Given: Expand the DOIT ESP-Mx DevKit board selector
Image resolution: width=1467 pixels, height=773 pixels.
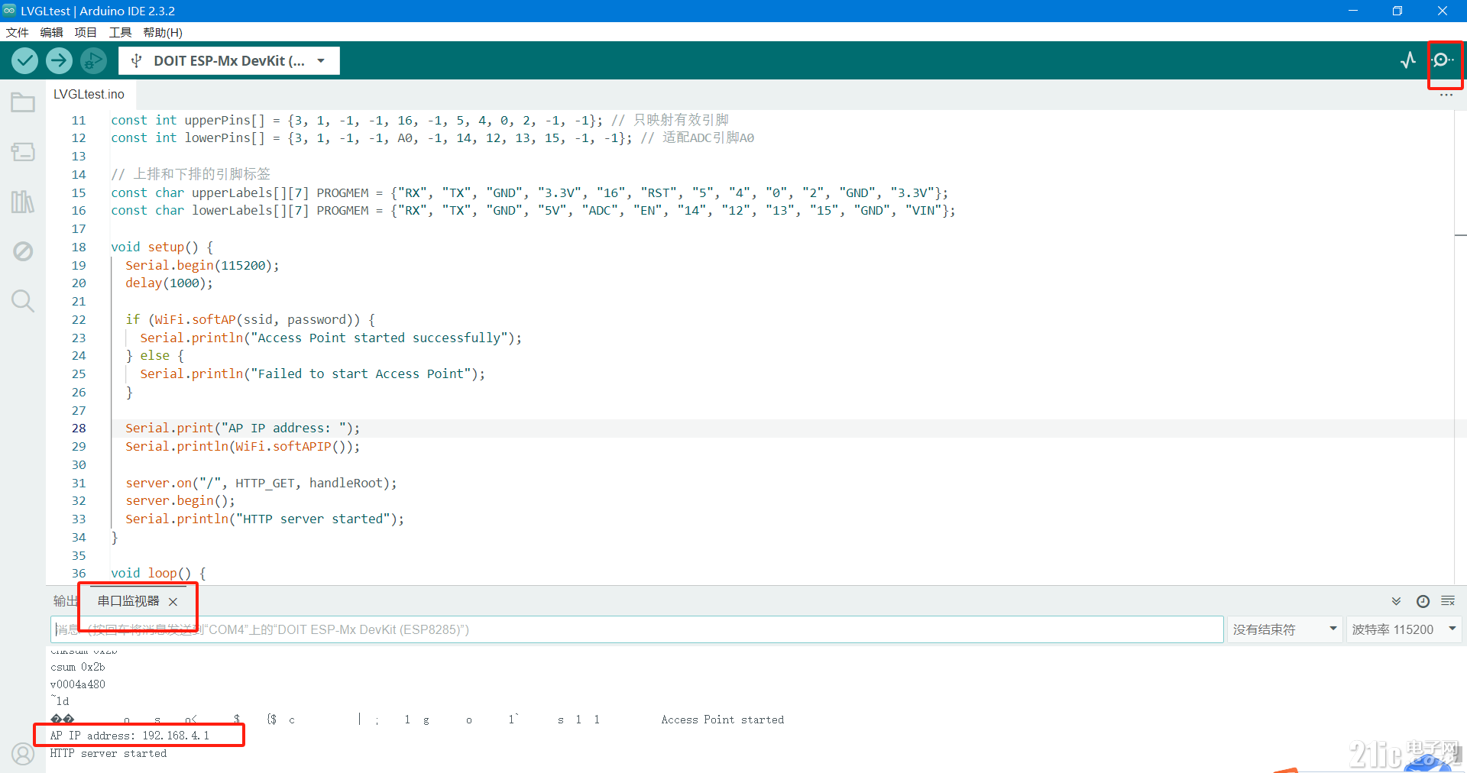Looking at the screenshot, I should 229,61.
